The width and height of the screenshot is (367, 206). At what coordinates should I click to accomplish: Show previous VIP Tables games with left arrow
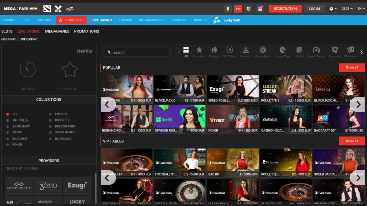(x=108, y=178)
